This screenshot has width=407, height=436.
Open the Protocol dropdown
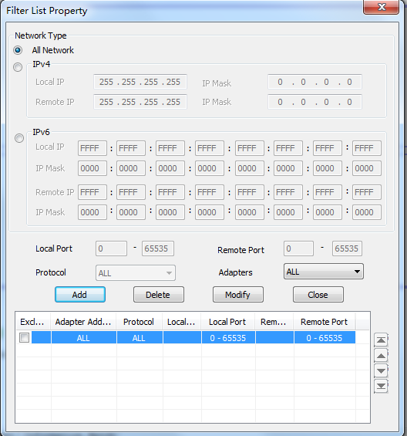tap(136, 272)
